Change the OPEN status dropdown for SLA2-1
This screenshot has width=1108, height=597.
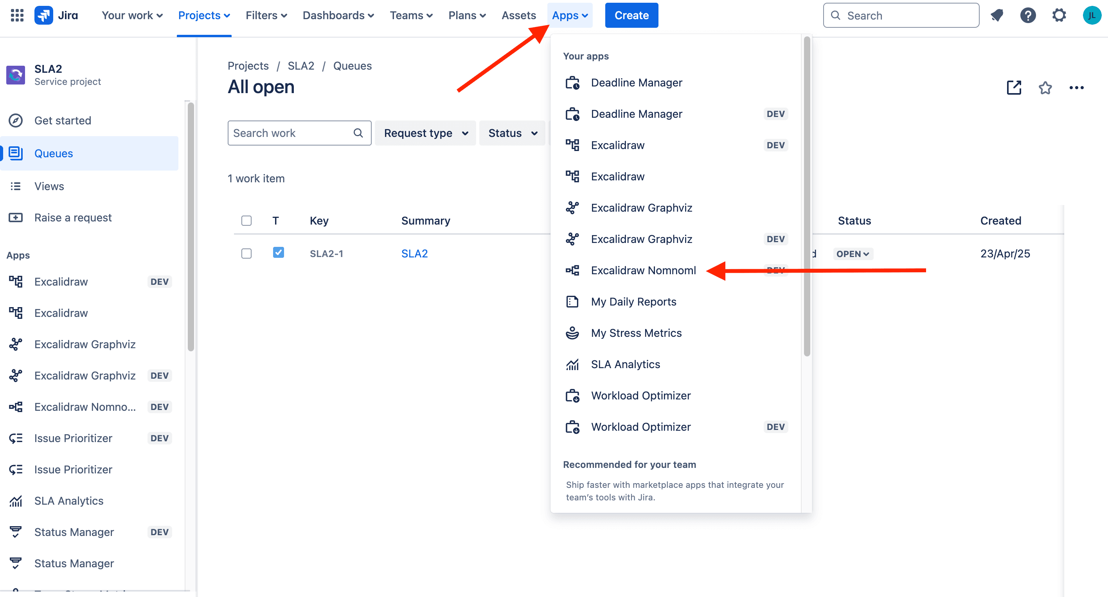[x=853, y=254]
